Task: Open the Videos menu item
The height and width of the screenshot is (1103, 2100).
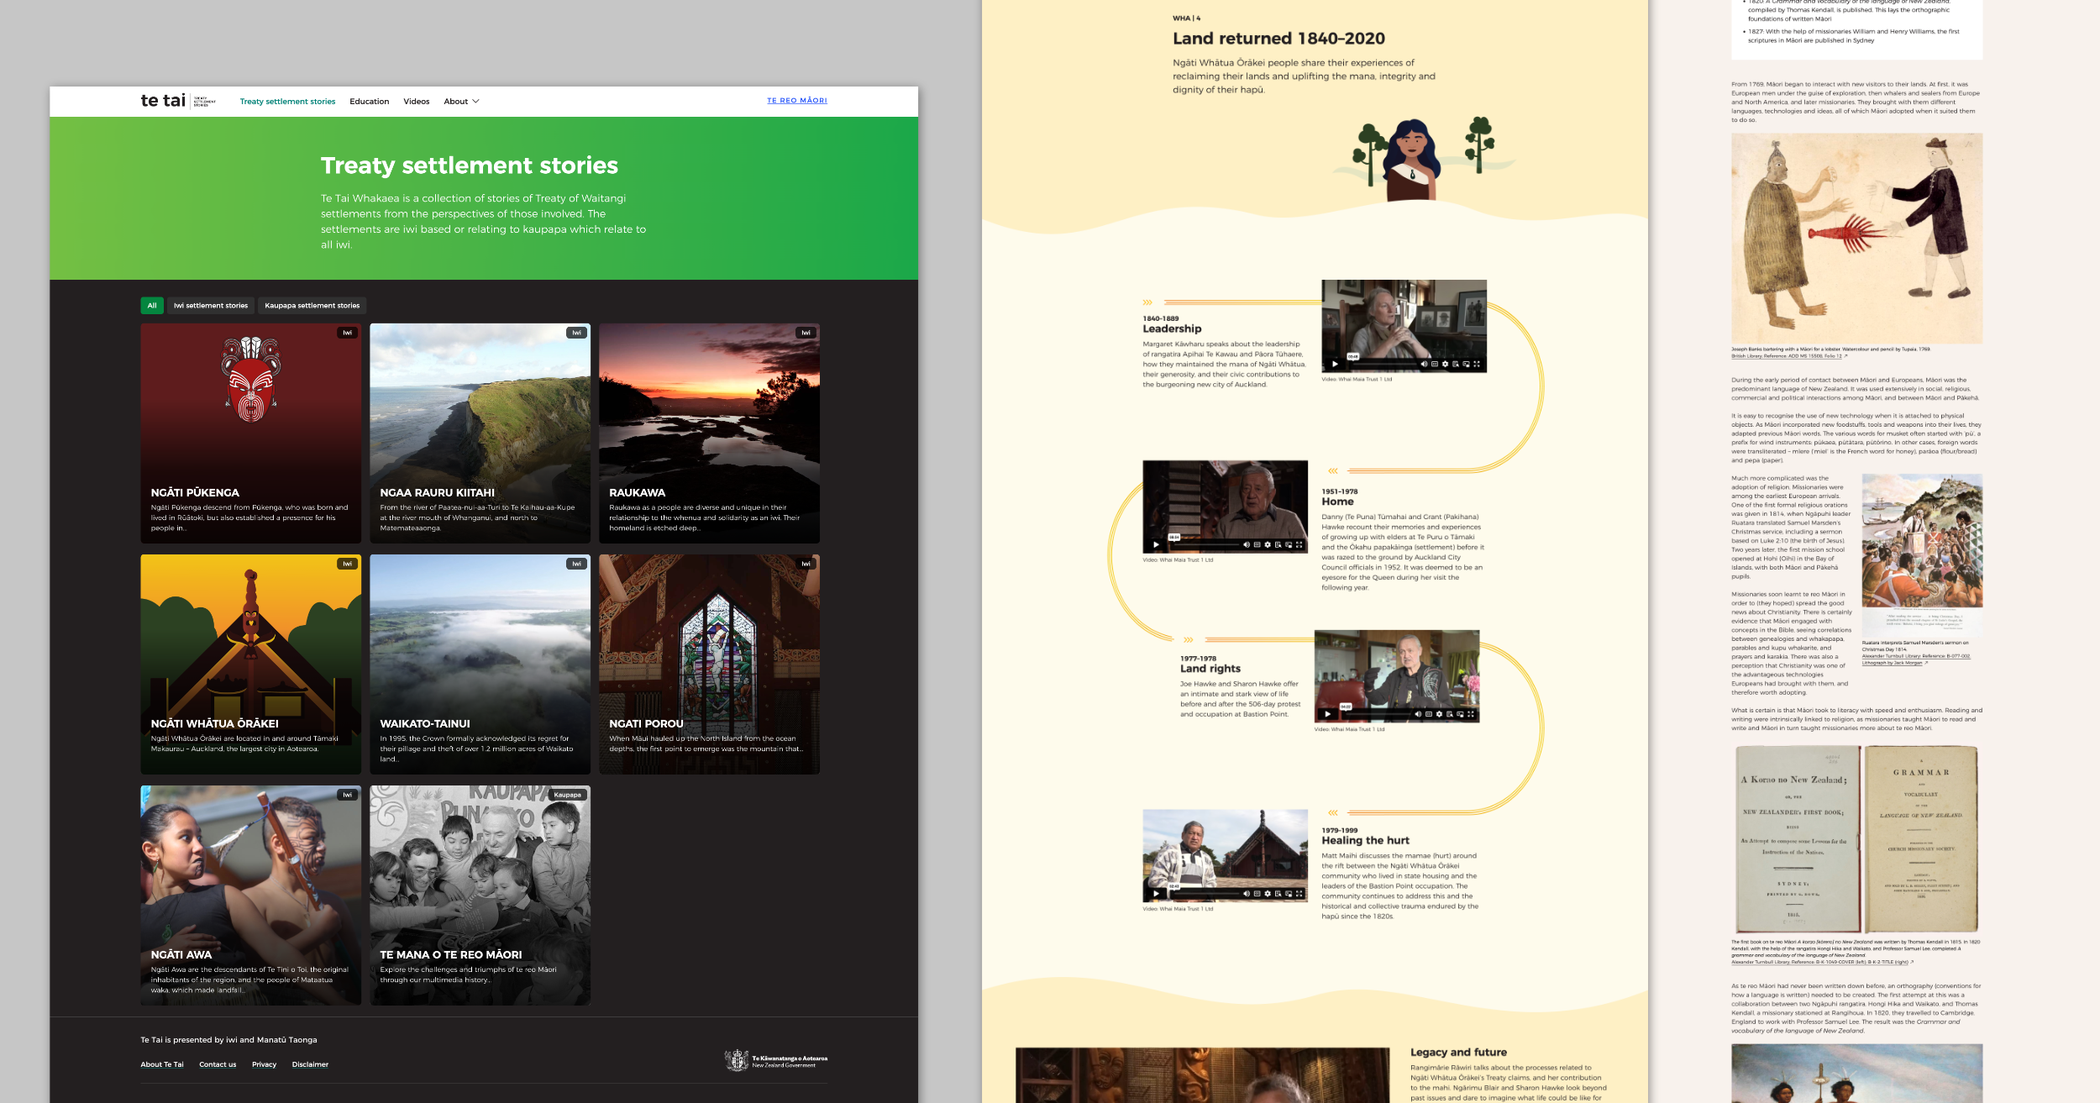Action: [x=416, y=102]
